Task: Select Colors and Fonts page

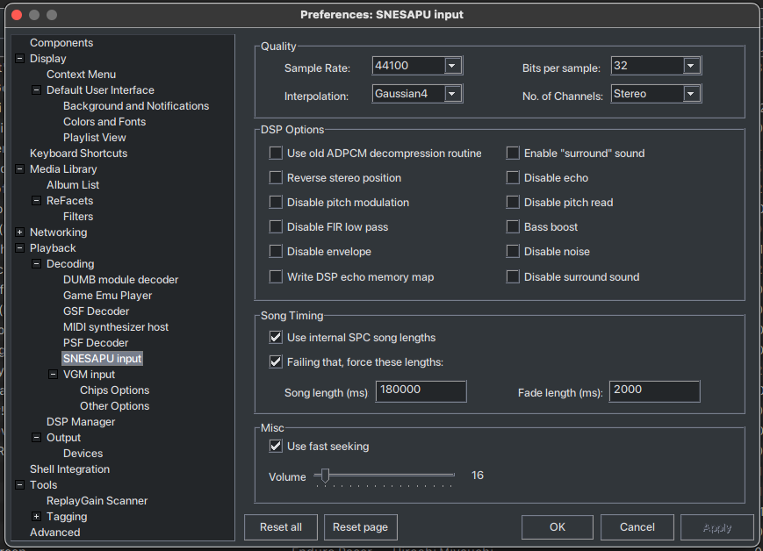Action: tap(104, 122)
